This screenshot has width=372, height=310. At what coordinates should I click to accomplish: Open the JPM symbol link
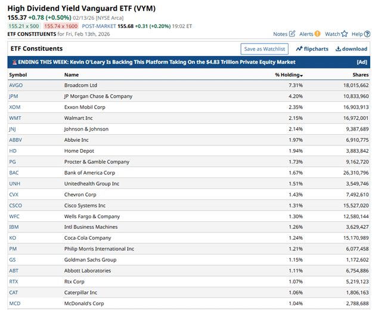point(14,96)
